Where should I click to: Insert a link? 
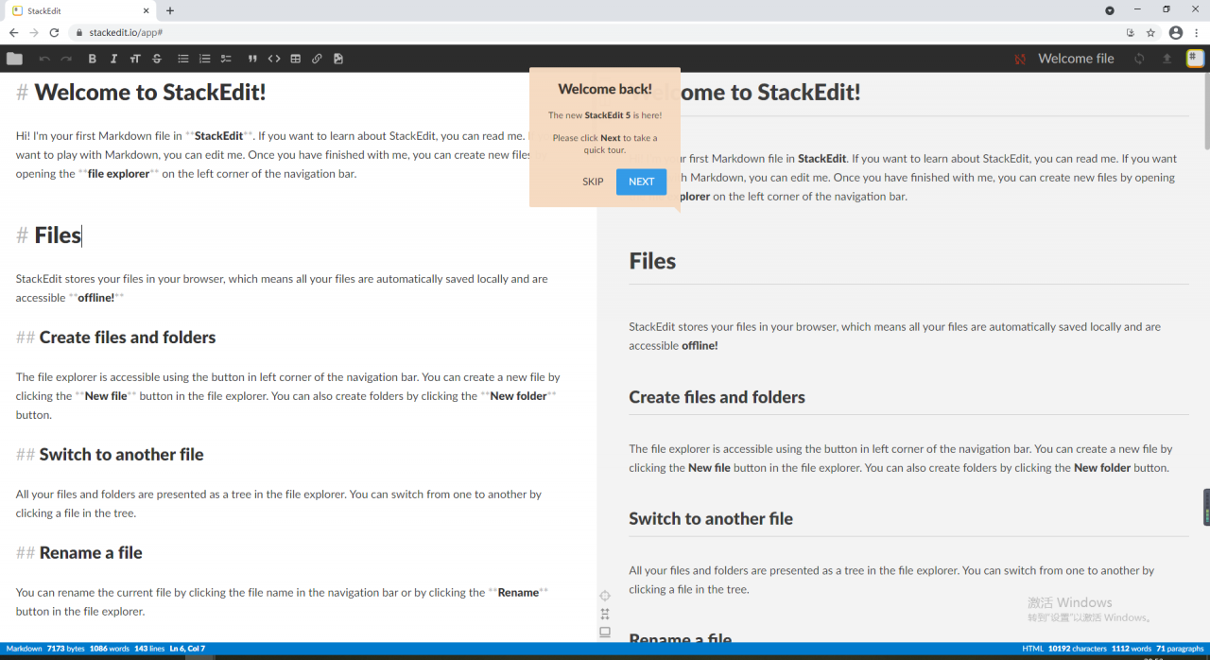317,59
